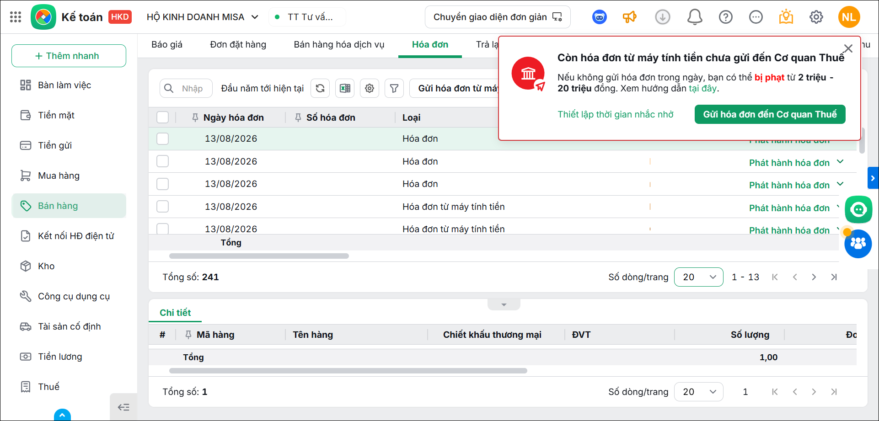
Task: Click the Thêm nhanh button
Action: coord(69,56)
